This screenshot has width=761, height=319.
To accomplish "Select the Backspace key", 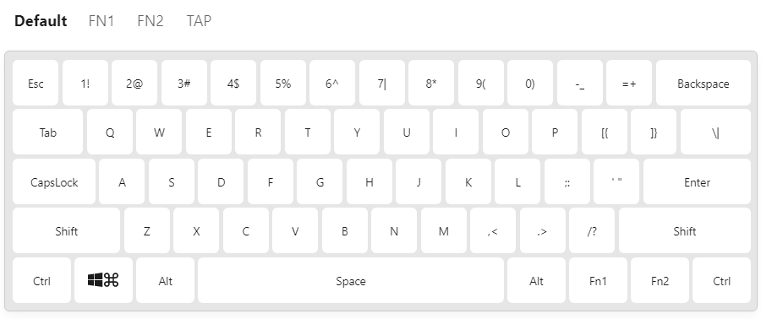I will (704, 83).
